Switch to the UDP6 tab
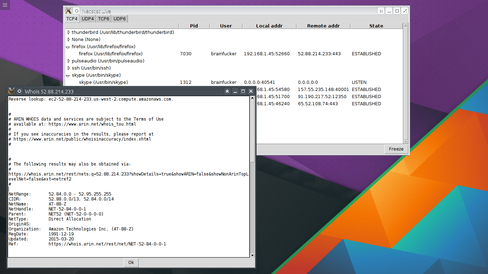The height and width of the screenshot is (274, 488). pyautogui.click(x=120, y=19)
